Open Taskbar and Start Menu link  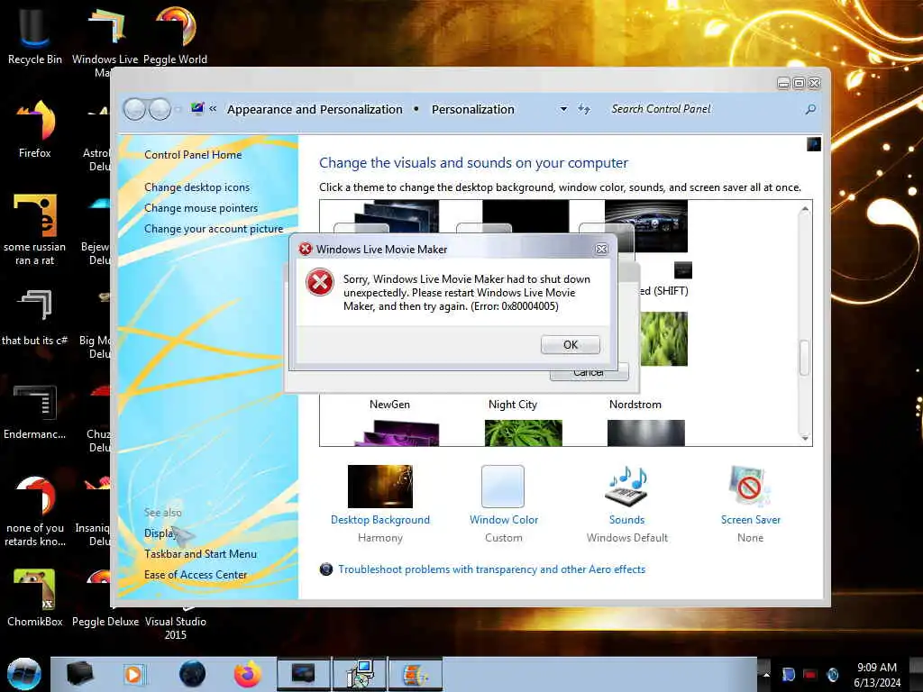[200, 554]
